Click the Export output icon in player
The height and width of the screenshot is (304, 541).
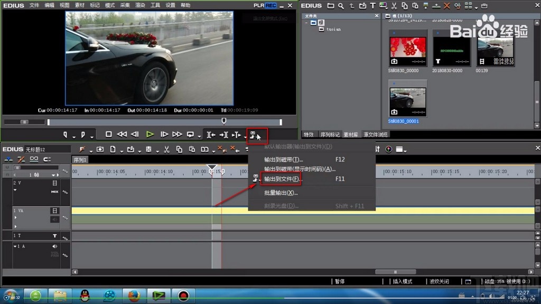(253, 135)
